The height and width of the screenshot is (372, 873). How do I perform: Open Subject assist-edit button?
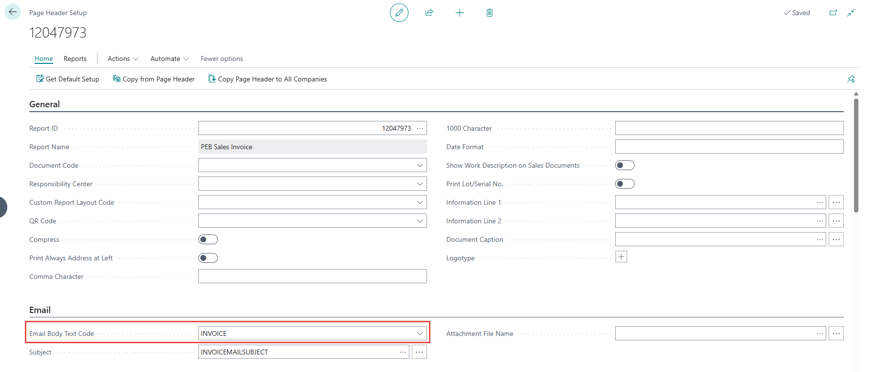tap(419, 352)
